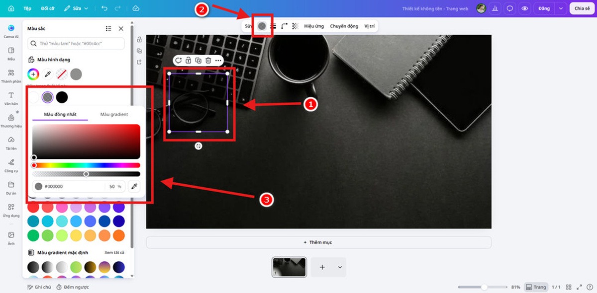Viewport: 597px width, 293px height.
Task: Click the Chia sẻ share button
Action: pyautogui.click(x=582, y=8)
